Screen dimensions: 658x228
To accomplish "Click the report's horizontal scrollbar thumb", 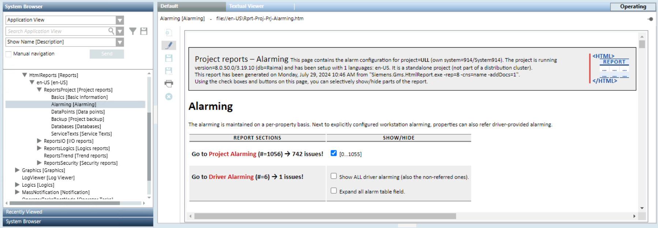I will (325, 216).
